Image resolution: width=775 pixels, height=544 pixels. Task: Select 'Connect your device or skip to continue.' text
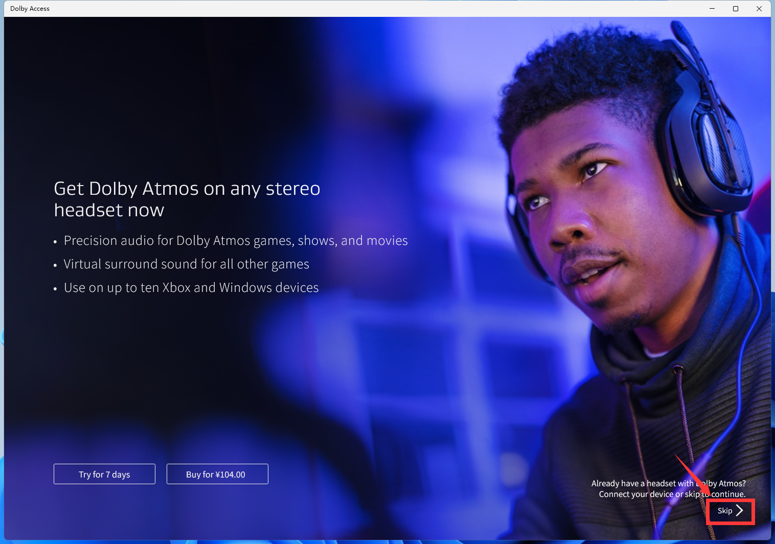coord(672,494)
